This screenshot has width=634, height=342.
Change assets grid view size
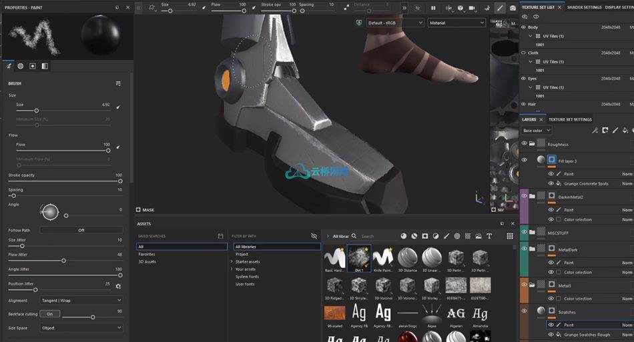coord(510,236)
